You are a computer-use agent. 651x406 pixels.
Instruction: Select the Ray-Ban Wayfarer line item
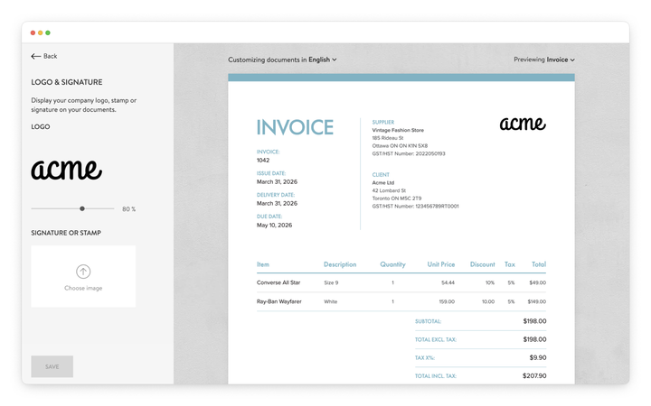pos(278,301)
